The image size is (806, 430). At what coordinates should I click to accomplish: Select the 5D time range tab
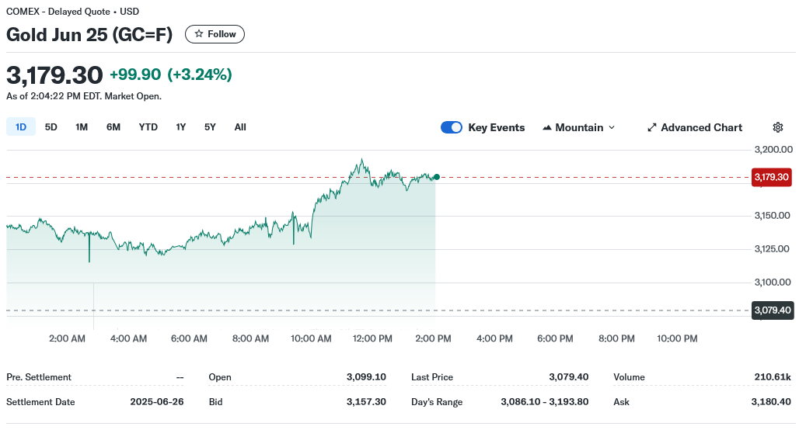pyautogui.click(x=51, y=127)
